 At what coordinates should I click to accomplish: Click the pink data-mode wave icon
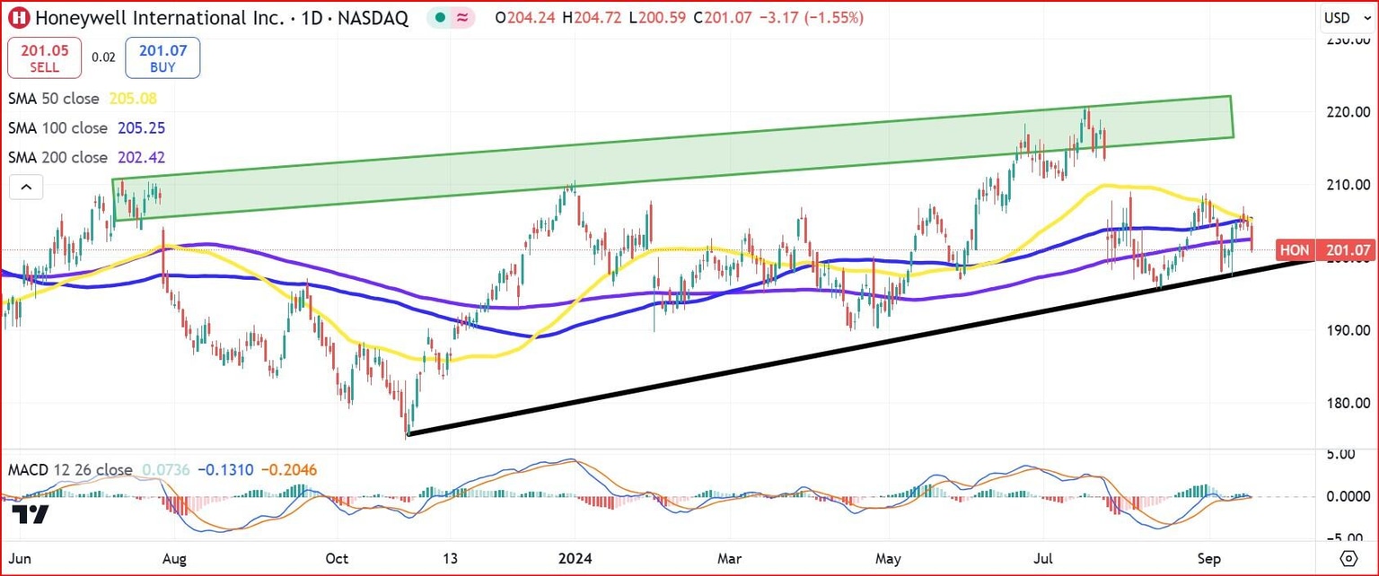[461, 17]
